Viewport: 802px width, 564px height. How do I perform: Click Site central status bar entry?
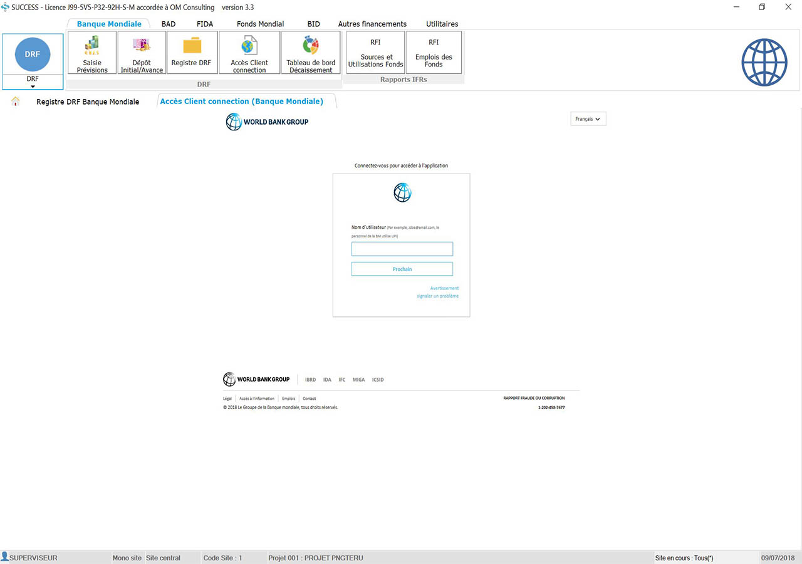click(x=163, y=558)
